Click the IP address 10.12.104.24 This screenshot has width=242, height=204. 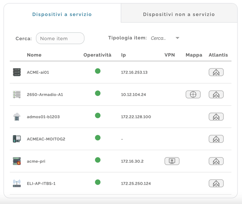(x=134, y=94)
